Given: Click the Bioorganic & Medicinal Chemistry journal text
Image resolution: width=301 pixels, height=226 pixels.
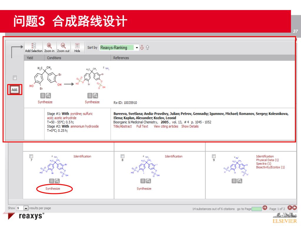Looking at the screenshot, I should coord(135,122).
